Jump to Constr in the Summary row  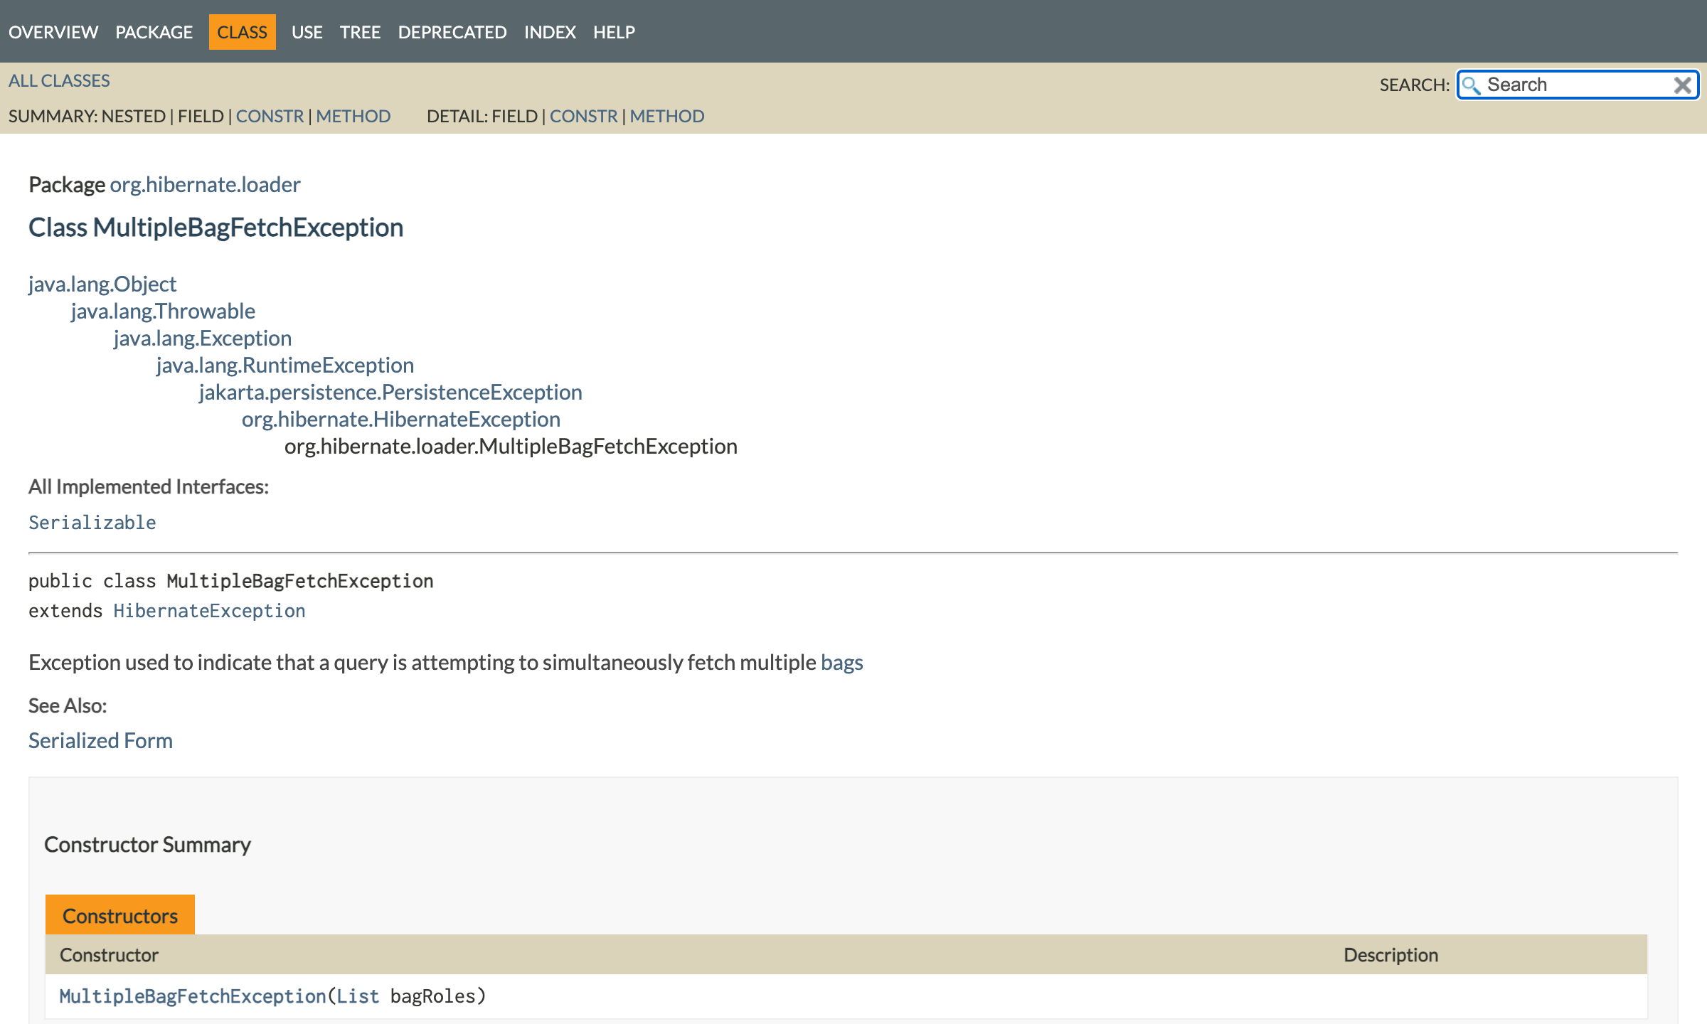click(x=270, y=116)
